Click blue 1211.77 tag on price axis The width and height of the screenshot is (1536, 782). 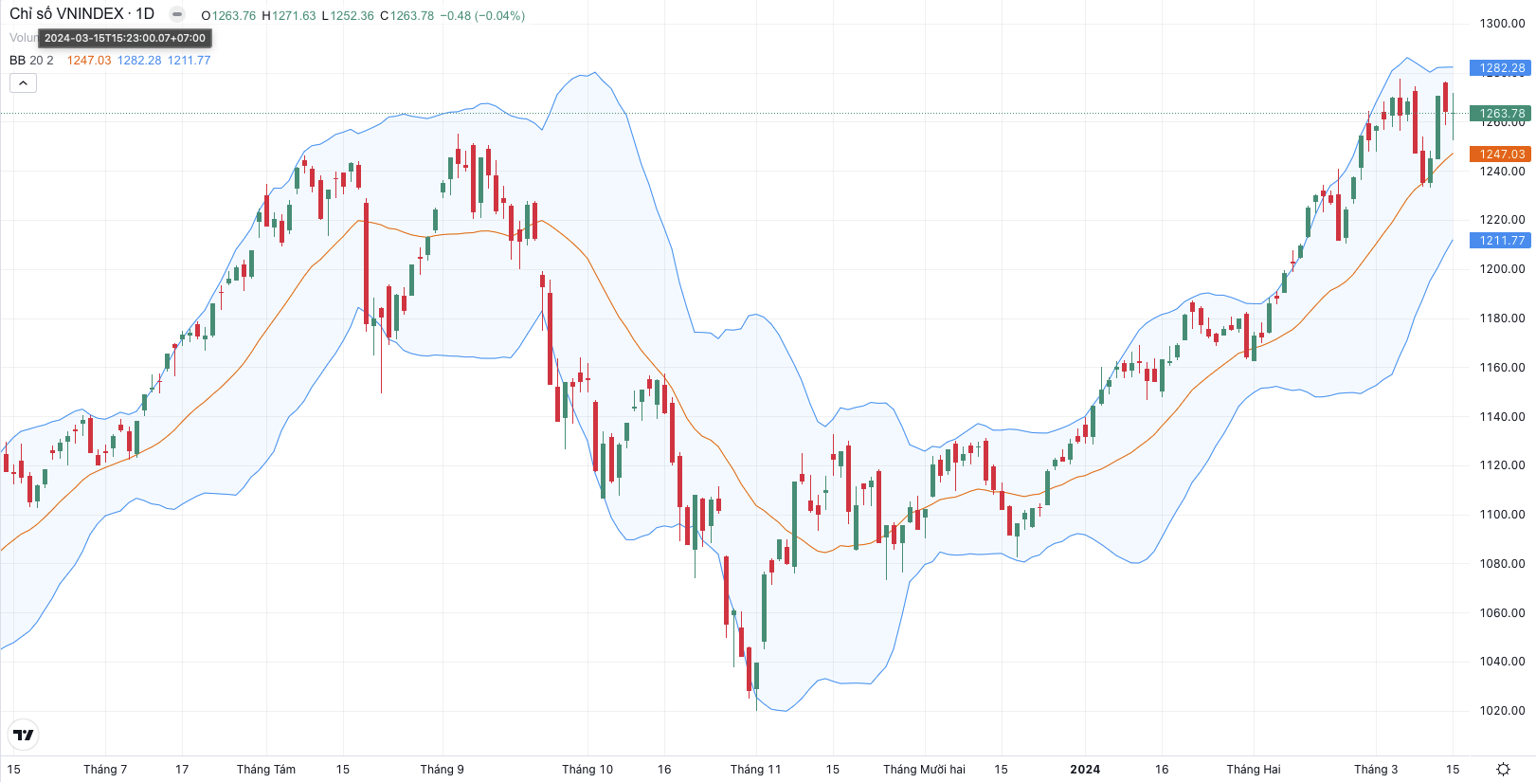(1500, 241)
